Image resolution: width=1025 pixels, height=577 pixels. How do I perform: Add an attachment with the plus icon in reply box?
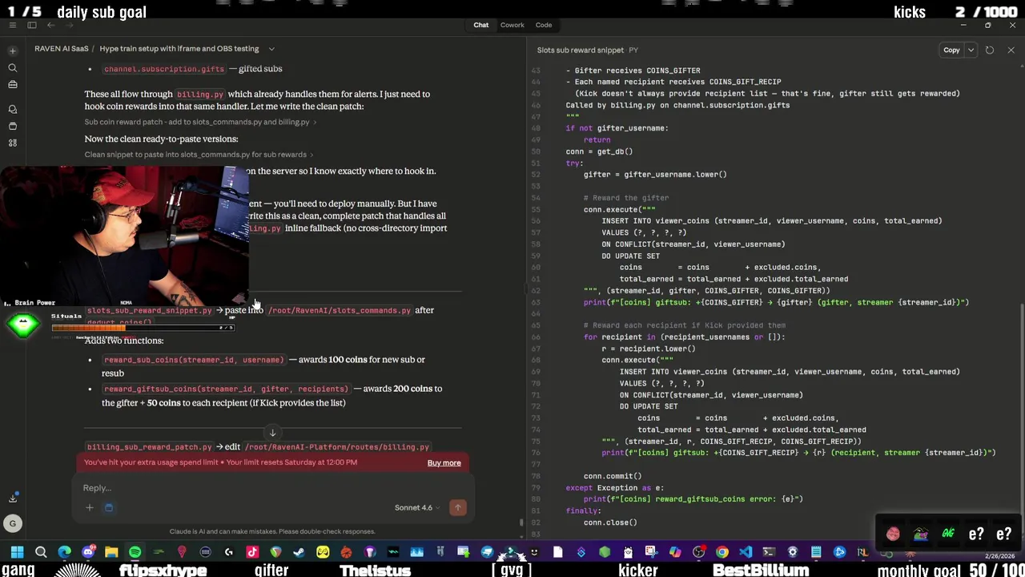90,507
